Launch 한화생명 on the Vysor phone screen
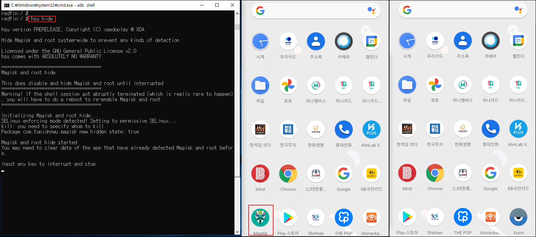536x237 pixels. pos(463,129)
